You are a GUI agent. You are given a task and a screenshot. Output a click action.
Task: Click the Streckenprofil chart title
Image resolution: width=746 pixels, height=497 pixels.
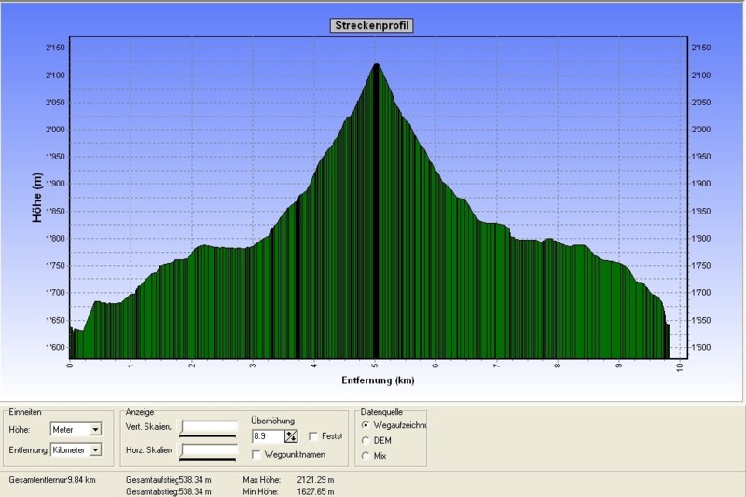click(372, 25)
